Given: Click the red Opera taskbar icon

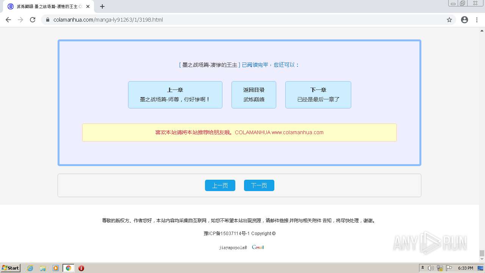Looking at the screenshot, I should [x=81, y=268].
